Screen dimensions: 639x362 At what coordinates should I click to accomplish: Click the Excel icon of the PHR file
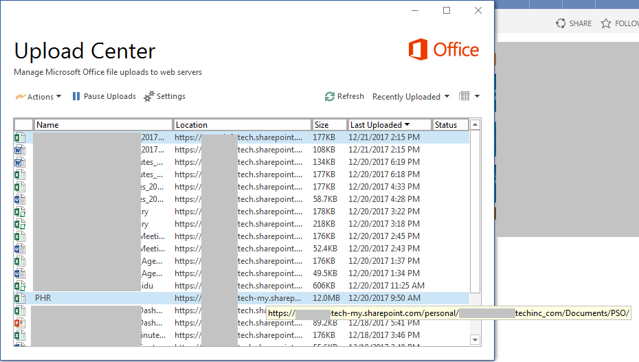tap(19, 298)
